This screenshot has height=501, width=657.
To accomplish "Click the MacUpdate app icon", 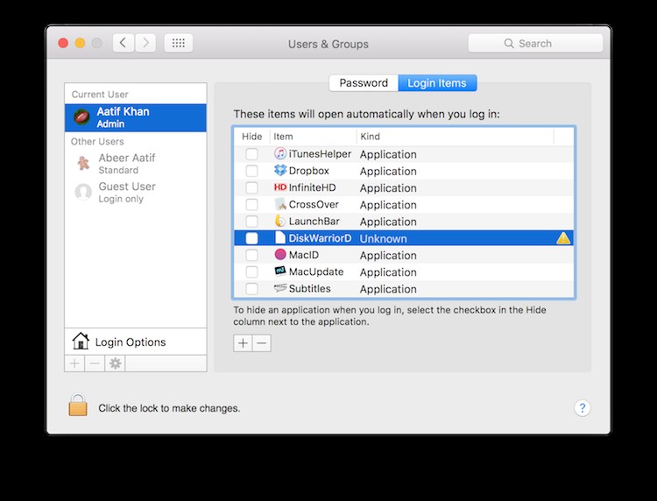I will pyautogui.click(x=280, y=271).
